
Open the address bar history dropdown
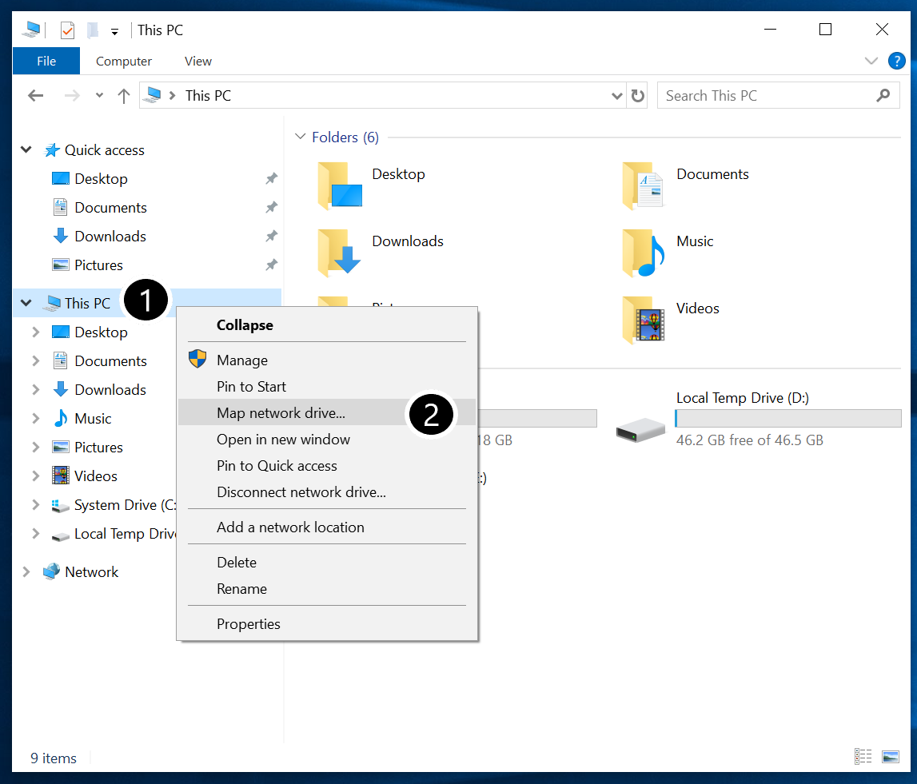616,96
